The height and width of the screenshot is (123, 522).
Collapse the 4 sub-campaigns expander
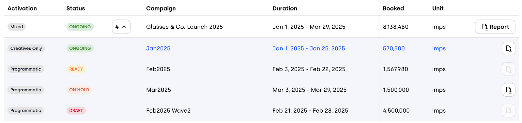point(121,27)
